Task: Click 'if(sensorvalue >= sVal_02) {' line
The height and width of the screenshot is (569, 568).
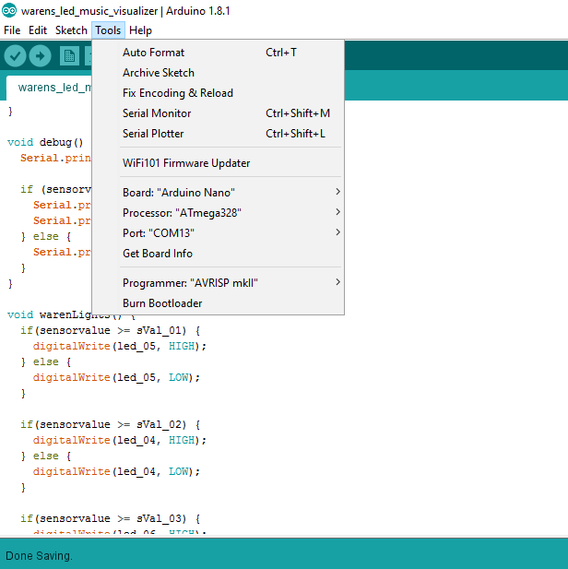Action: tap(111, 424)
